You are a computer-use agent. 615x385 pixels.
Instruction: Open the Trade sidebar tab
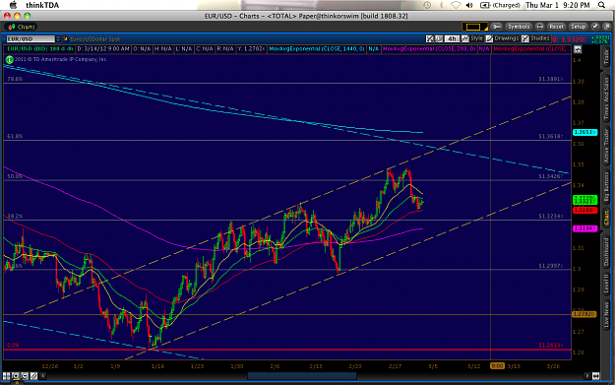point(606,58)
